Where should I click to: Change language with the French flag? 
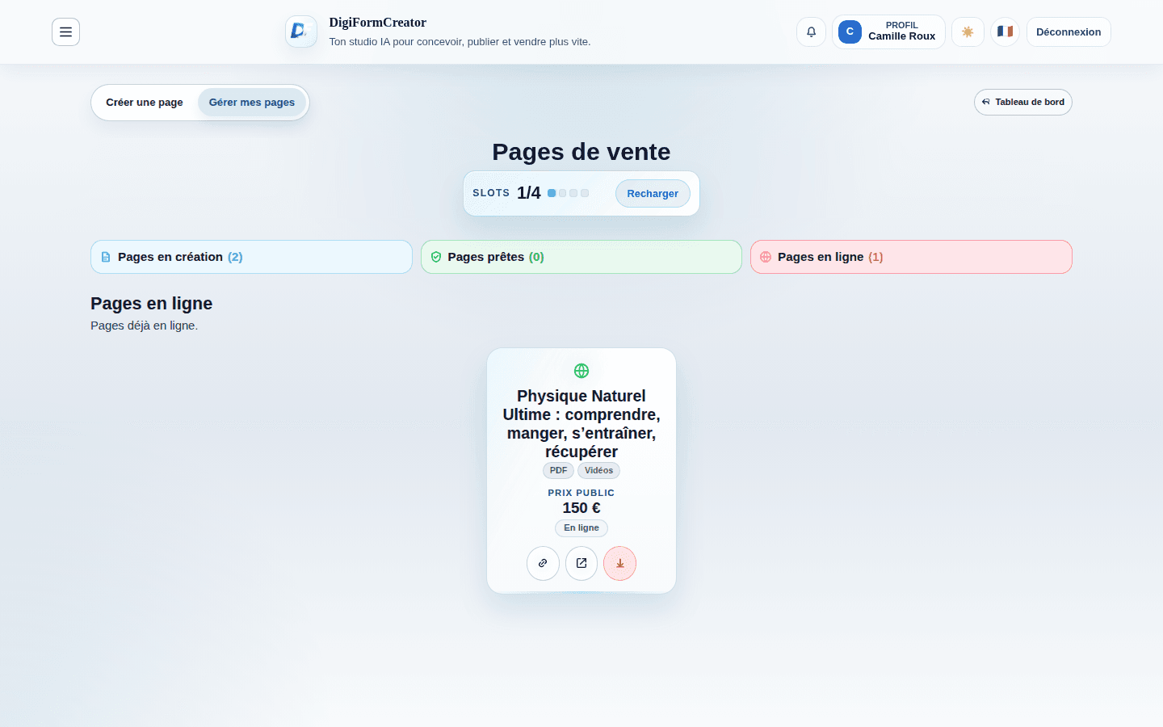(1005, 32)
